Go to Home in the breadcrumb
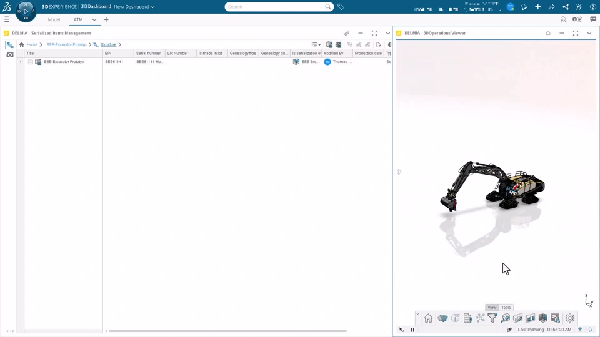The image size is (600, 337). tap(32, 45)
